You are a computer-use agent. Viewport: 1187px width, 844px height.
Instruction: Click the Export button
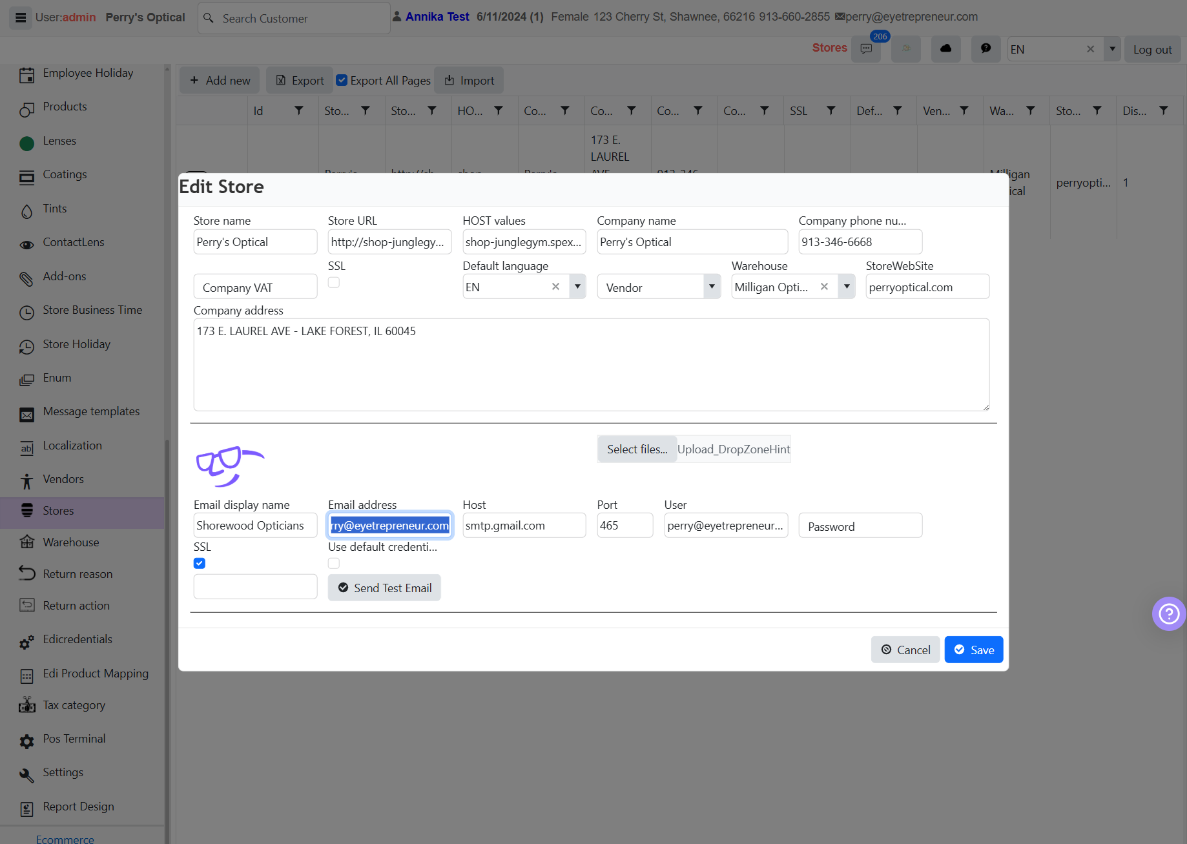click(x=300, y=80)
